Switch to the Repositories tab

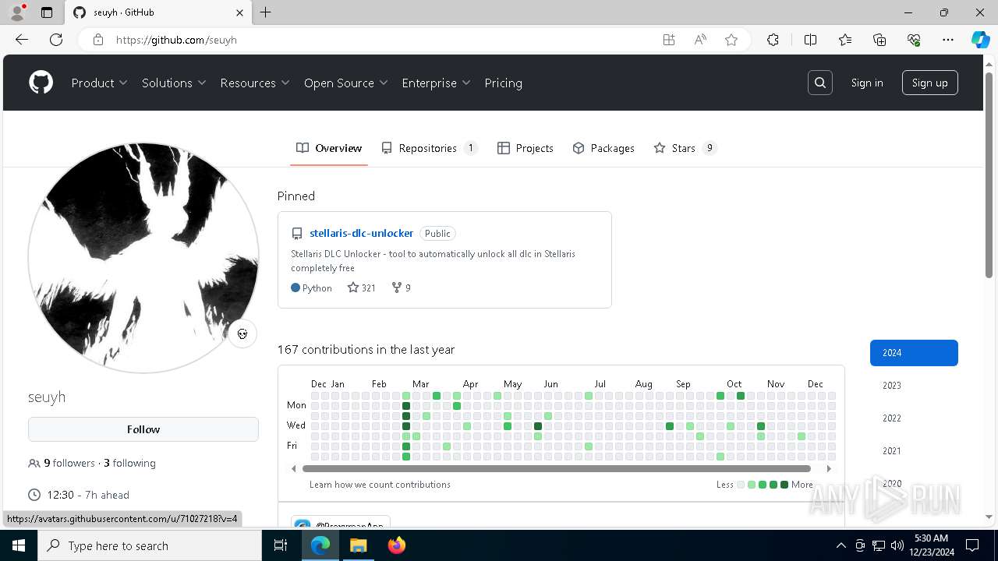tap(430, 148)
